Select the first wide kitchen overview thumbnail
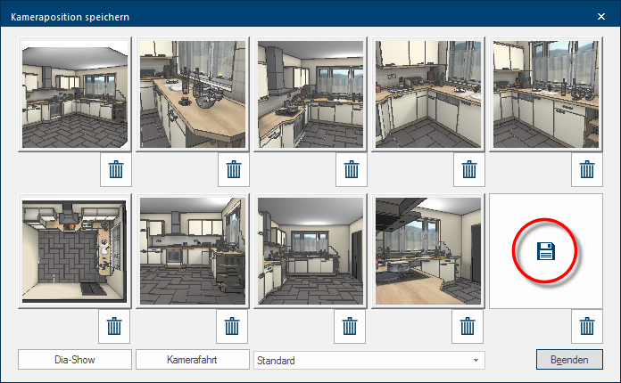This screenshot has width=621, height=383. pyautogui.click(x=75, y=94)
